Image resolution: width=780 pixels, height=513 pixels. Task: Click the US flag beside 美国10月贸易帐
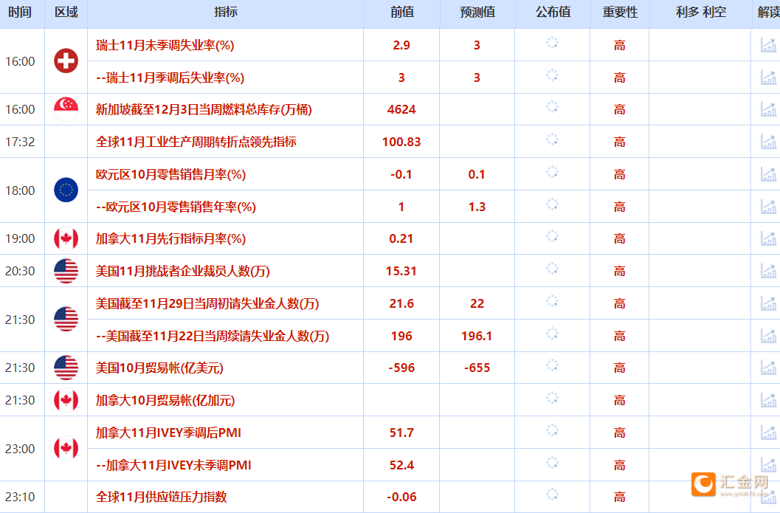(x=65, y=367)
